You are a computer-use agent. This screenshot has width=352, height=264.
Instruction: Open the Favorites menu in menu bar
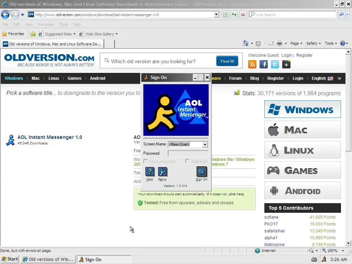[x=46, y=24]
